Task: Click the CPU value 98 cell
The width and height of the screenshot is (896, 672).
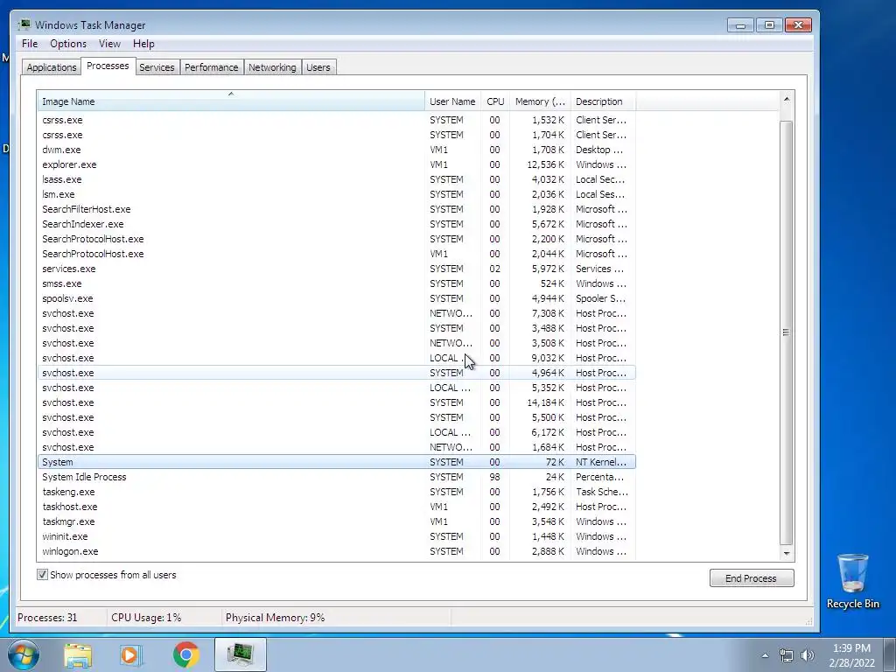Action: [x=494, y=477]
